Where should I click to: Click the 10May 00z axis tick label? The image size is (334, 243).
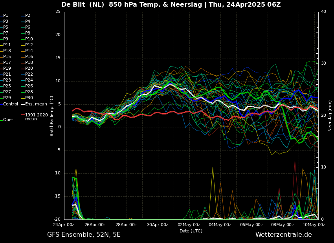(x=314, y=225)
